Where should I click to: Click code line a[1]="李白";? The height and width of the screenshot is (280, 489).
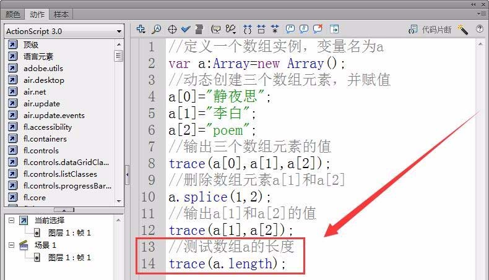click(x=212, y=113)
